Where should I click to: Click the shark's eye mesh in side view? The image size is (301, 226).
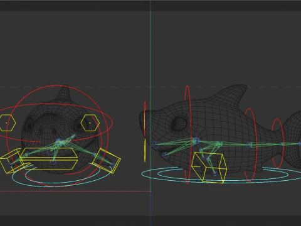179,123
